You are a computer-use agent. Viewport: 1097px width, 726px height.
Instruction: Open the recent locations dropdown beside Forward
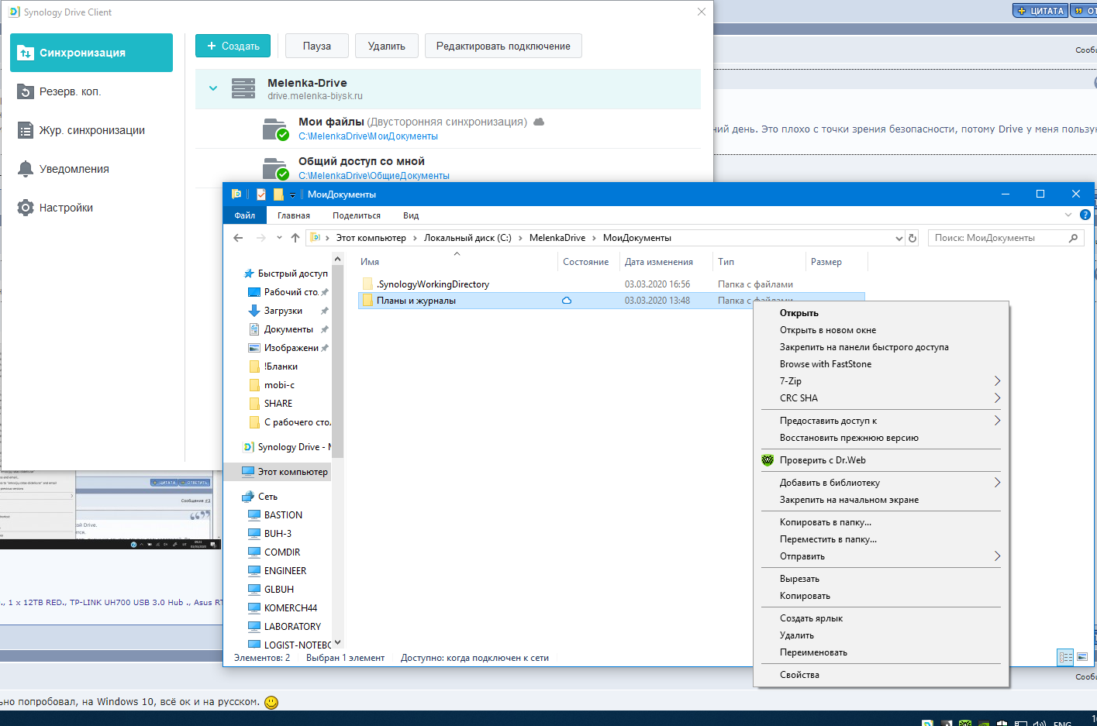pos(279,238)
